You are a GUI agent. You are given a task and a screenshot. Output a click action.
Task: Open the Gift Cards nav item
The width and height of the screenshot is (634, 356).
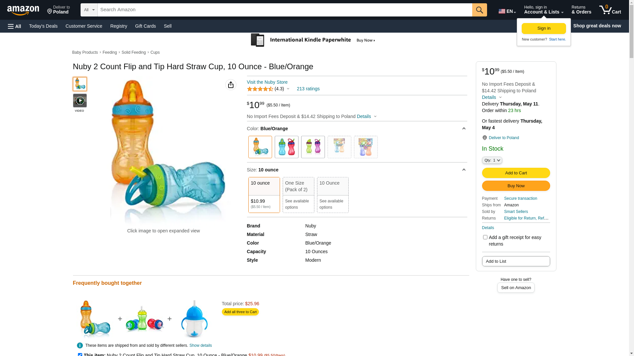[145, 26]
